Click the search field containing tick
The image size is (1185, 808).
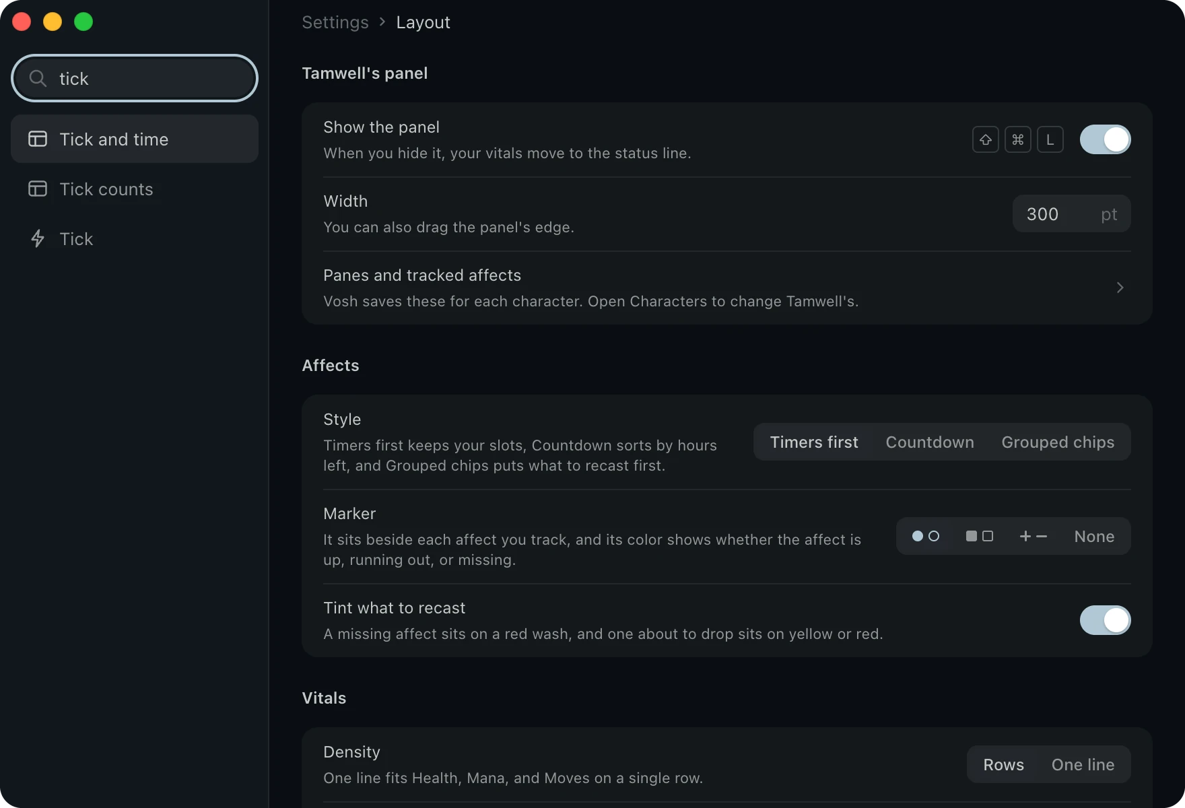135,78
